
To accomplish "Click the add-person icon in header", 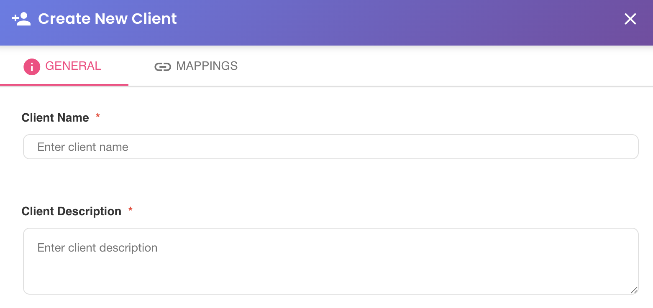I will click(x=21, y=19).
